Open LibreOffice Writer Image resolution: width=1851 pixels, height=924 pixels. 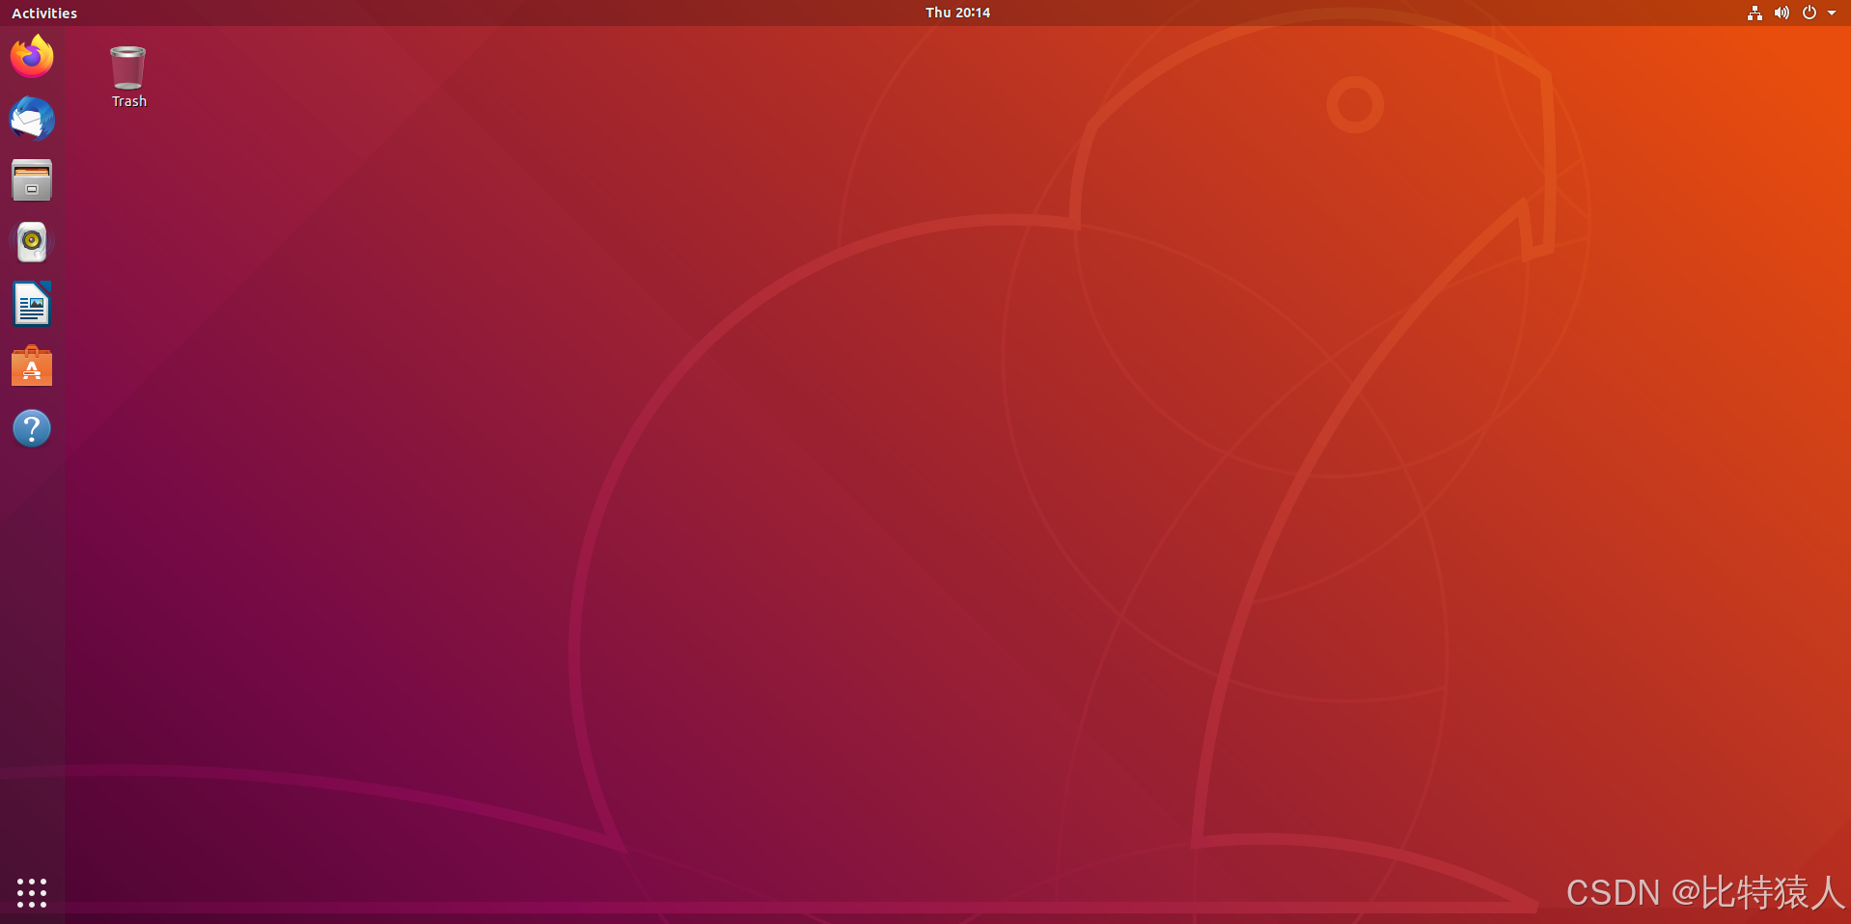[x=32, y=304]
